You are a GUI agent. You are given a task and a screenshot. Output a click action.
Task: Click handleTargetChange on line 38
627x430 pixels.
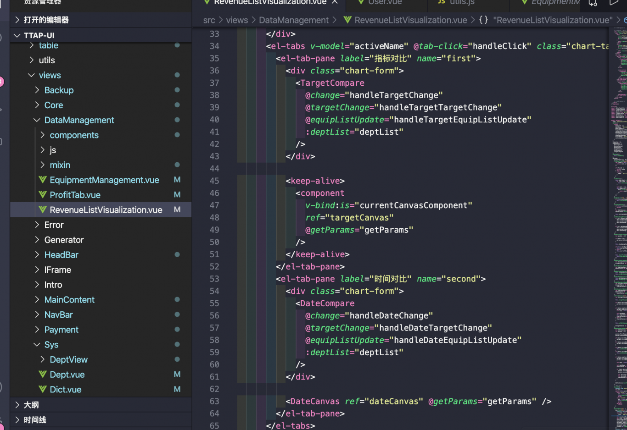(x=394, y=95)
